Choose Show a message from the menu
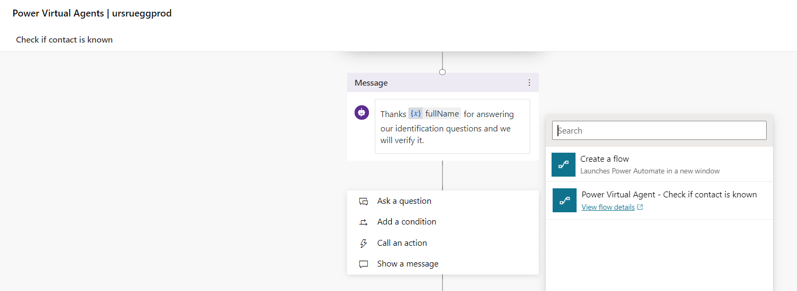The image size is (797, 291). point(443,264)
